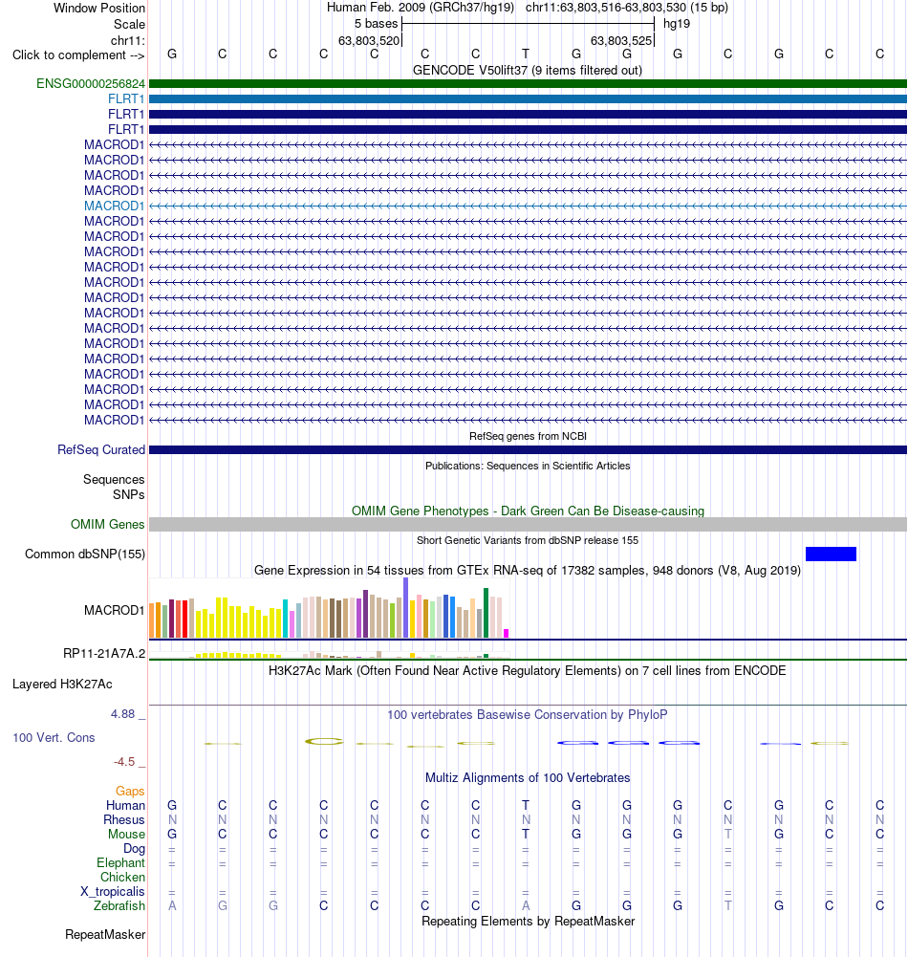Click the Elephant alignment row label
The height and width of the screenshot is (957, 908).
coord(120,863)
